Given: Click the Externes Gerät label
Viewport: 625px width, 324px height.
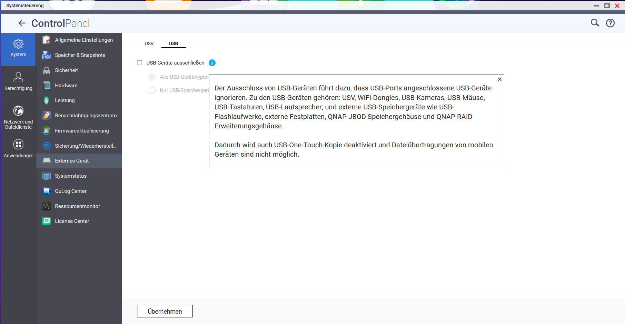Looking at the screenshot, I should [x=72, y=161].
